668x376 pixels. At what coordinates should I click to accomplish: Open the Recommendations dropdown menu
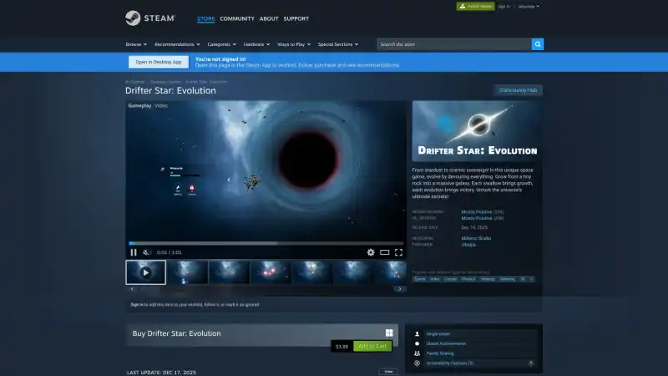tap(177, 44)
